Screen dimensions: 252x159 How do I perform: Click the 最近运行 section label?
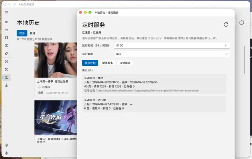point(88,70)
